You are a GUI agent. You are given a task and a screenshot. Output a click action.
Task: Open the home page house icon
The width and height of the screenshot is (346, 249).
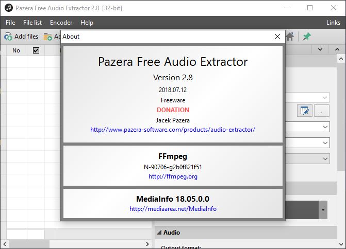point(290,37)
